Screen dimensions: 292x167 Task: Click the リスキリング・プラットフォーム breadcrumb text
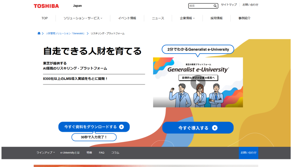pyautogui.click(x=108, y=33)
